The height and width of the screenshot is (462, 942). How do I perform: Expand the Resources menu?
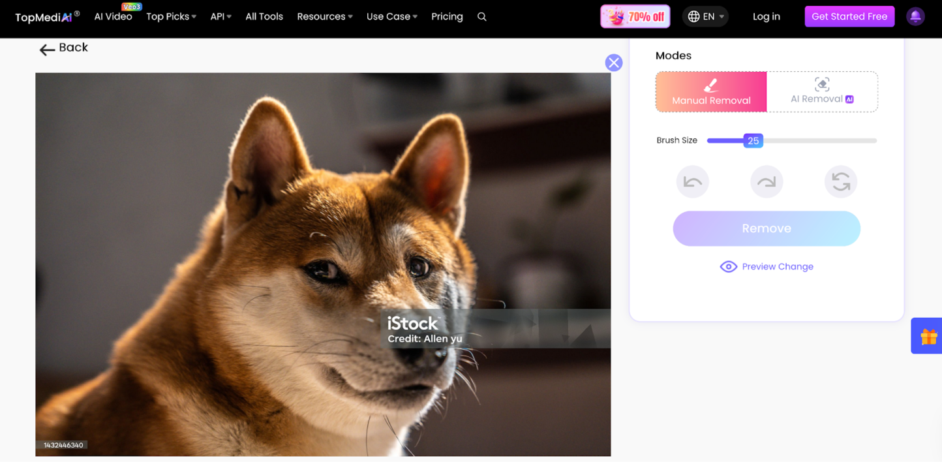coord(324,16)
